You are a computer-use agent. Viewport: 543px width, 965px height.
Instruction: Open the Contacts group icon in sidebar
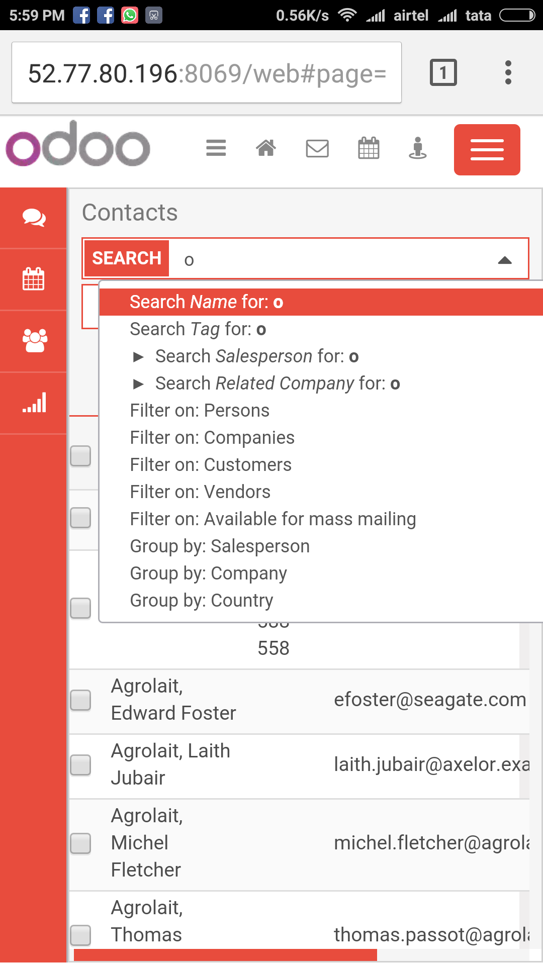point(35,341)
